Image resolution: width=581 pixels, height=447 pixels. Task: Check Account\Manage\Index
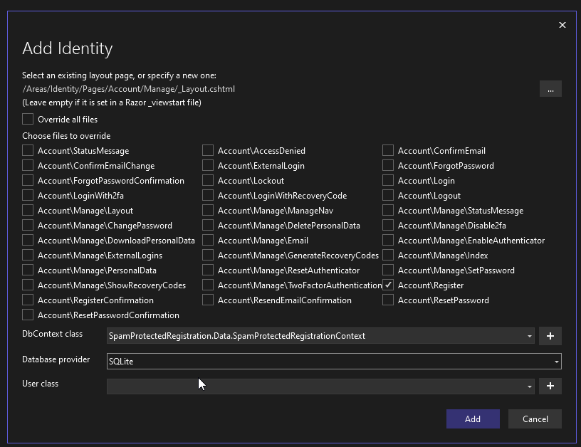click(388, 255)
